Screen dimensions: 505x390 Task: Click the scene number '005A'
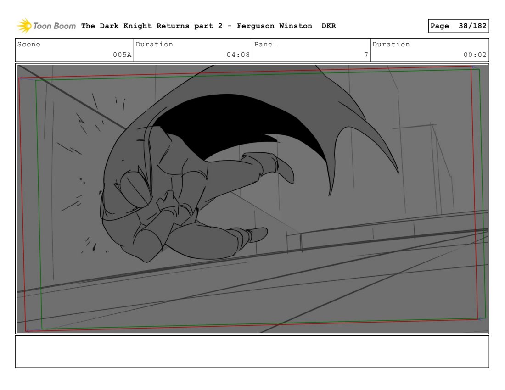122,55
